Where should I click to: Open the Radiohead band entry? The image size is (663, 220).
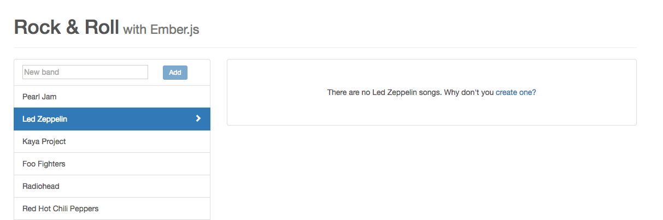[112, 186]
